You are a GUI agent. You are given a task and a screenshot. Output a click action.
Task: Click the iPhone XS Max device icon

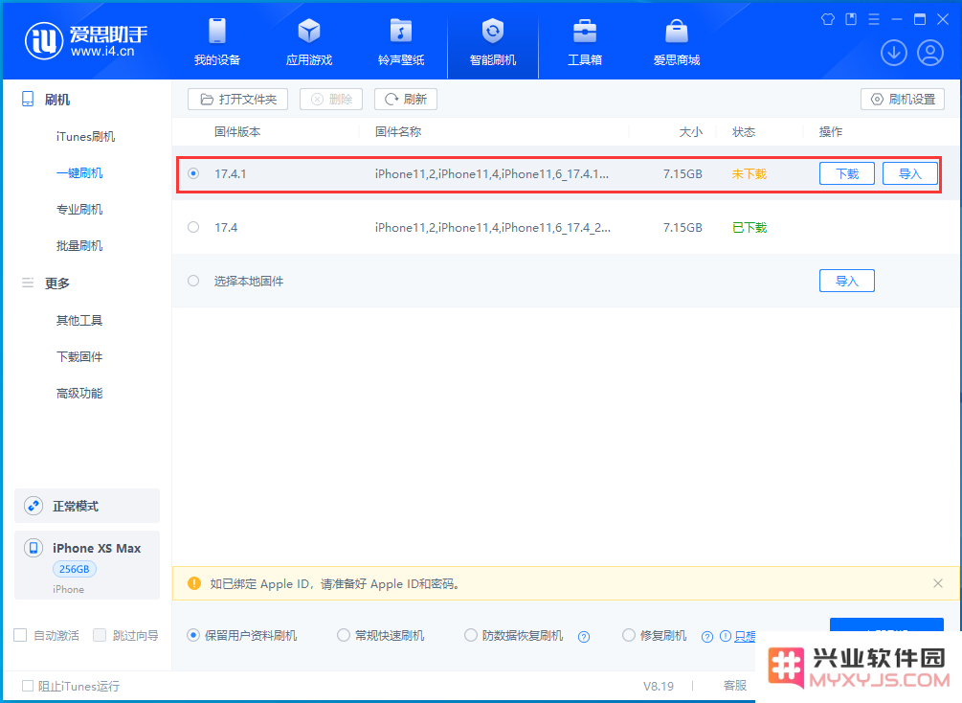pyautogui.click(x=34, y=548)
